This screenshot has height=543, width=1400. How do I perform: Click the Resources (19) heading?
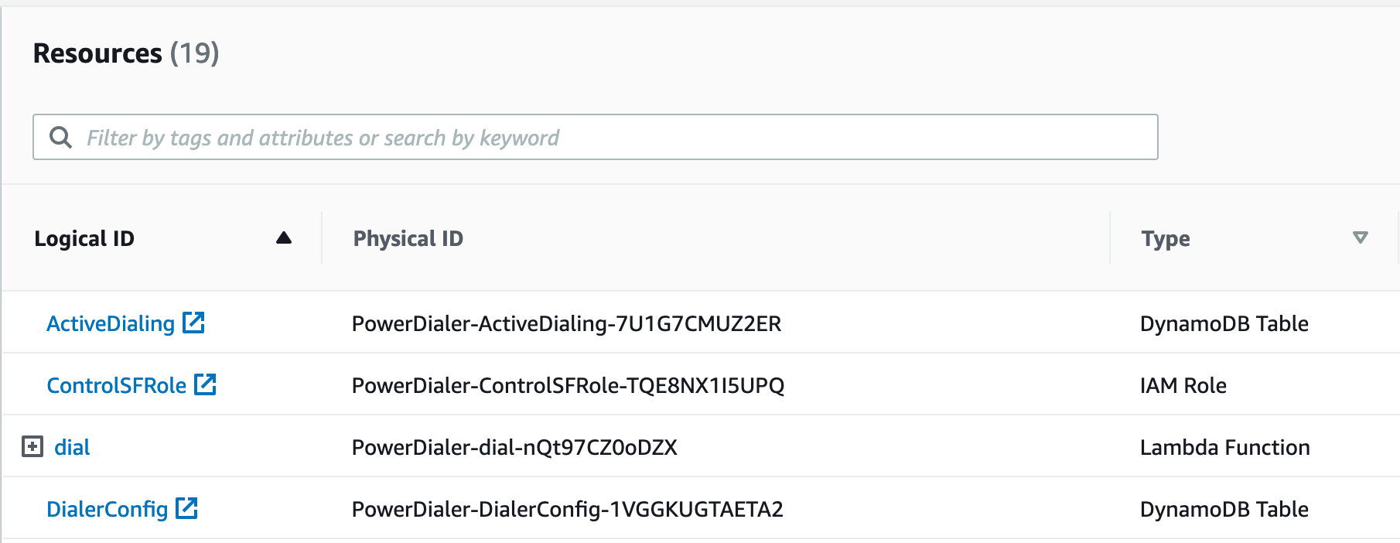(126, 53)
